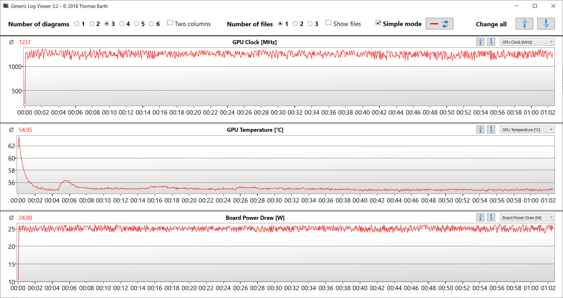The width and height of the screenshot is (563, 298).
Task: Expand the Board Power Draw [W] dropdown
Action: tap(527, 218)
